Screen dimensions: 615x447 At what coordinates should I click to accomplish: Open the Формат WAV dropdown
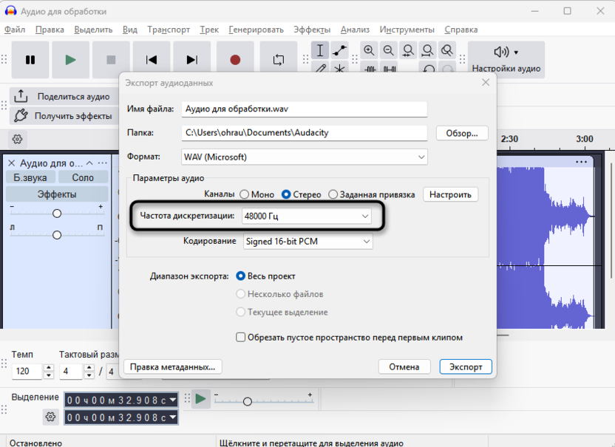pyautogui.click(x=305, y=157)
